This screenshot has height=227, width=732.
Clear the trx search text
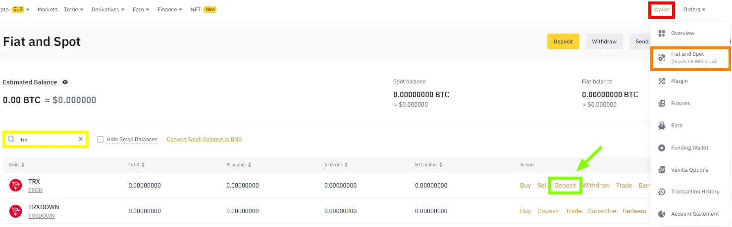[x=81, y=139]
